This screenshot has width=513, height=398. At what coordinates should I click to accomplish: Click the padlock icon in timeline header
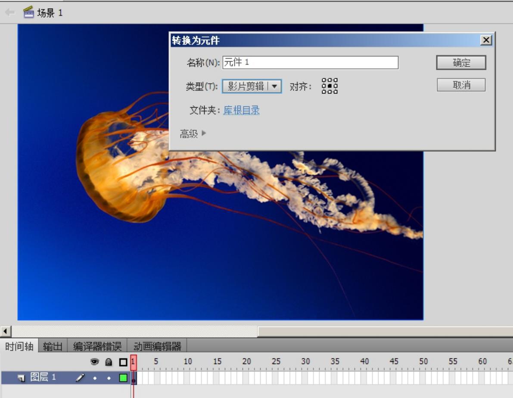(109, 362)
